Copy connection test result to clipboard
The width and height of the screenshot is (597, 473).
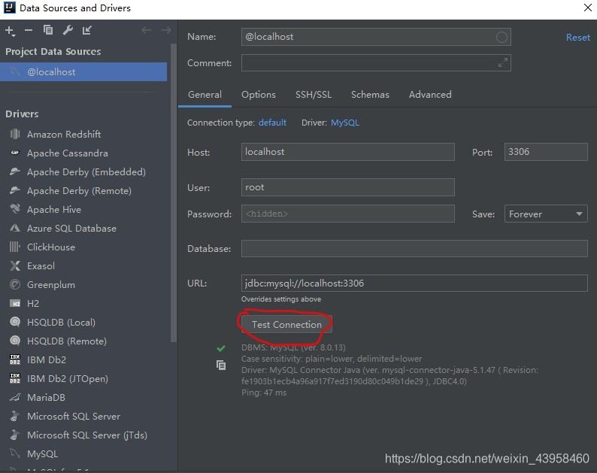[x=221, y=365]
